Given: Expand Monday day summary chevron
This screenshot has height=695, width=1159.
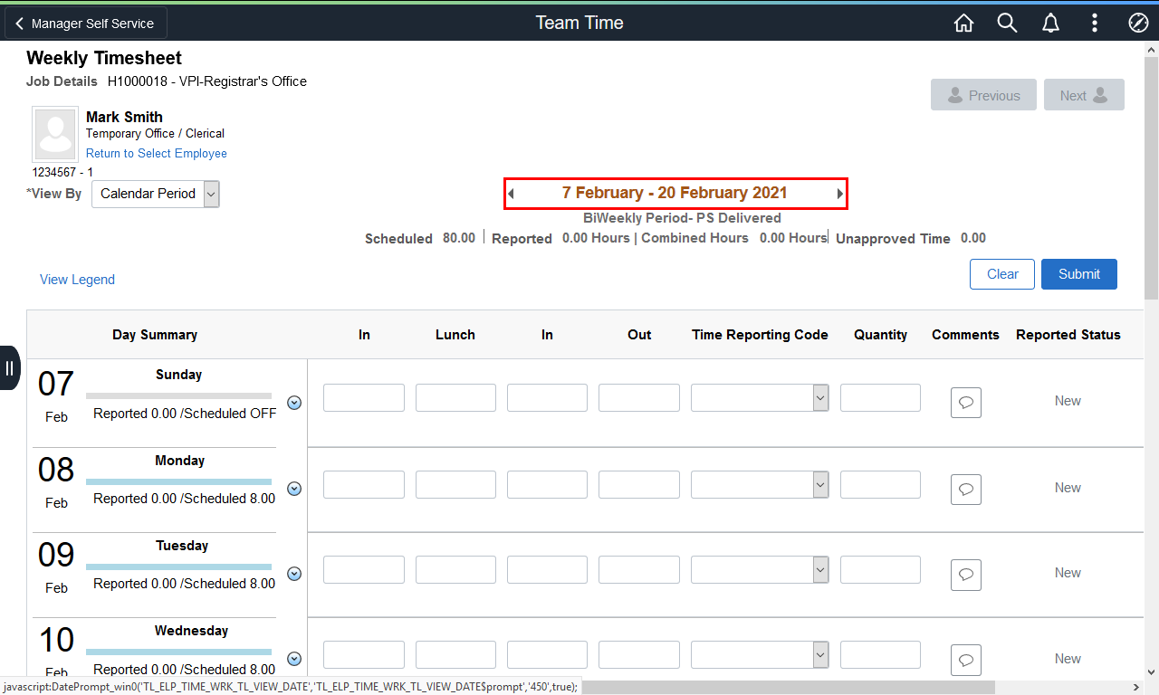Looking at the screenshot, I should [x=293, y=489].
